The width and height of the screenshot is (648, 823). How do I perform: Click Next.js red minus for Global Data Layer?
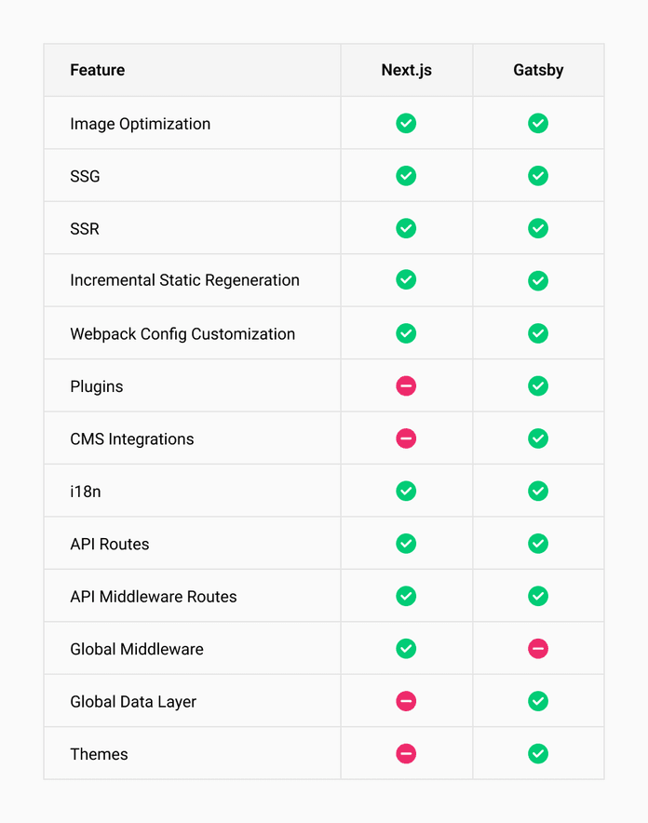click(406, 701)
